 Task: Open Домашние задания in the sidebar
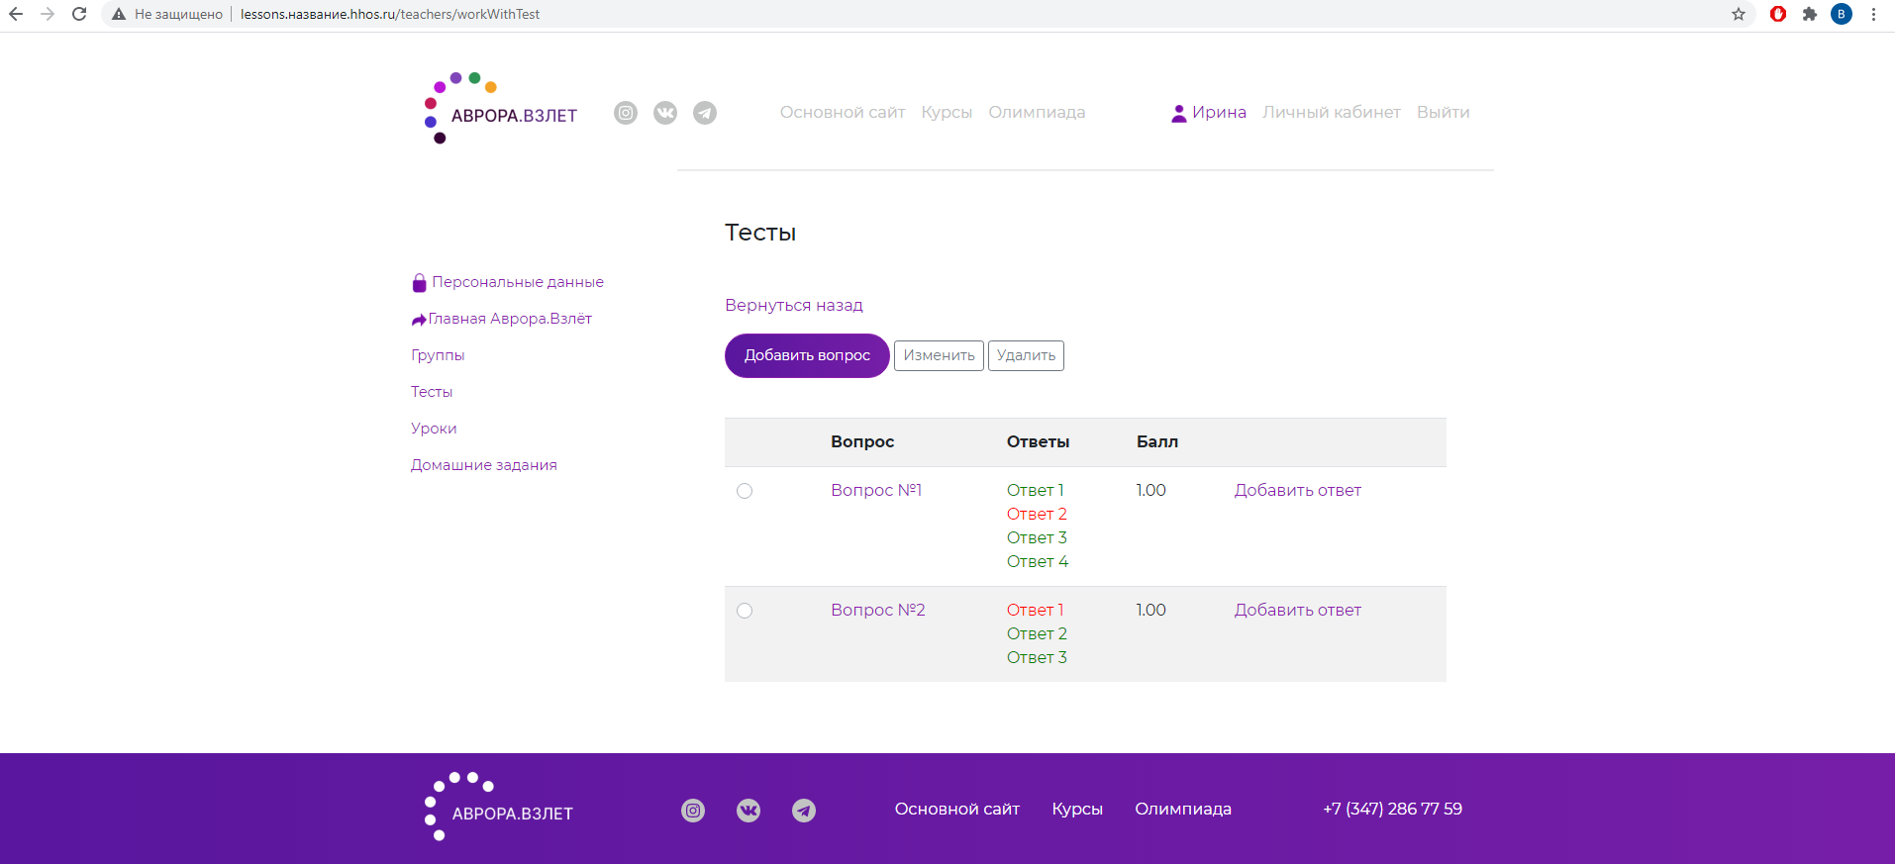pos(484,465)
